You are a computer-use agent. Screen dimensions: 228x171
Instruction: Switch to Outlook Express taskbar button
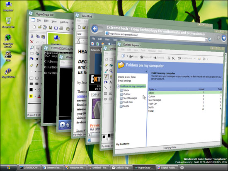(121, 168)
